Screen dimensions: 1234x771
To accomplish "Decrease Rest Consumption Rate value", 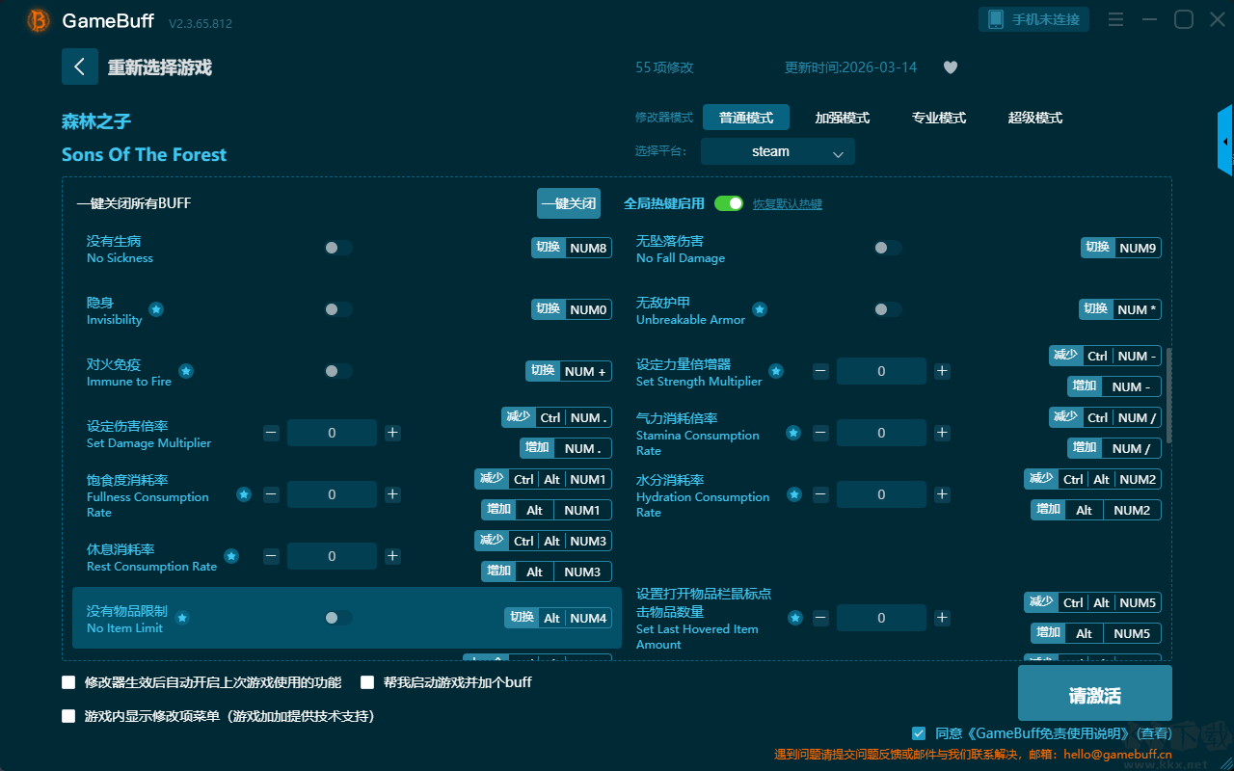I will pos(271,556).
